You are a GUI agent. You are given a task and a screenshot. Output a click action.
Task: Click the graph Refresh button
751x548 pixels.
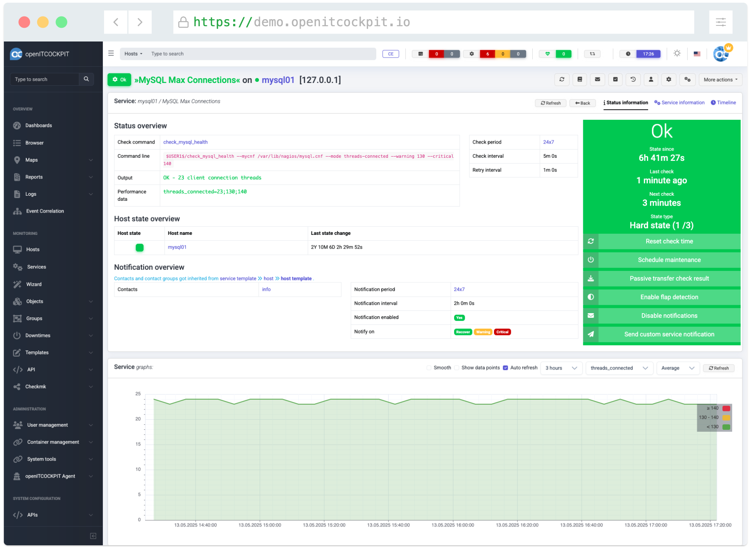[x=719, y=368]
